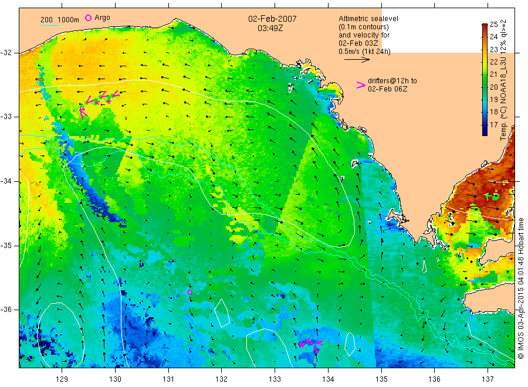The height and width of the screenshot is (387, 528).
Task: Click the longitude axis label 137
Action: point(488,379)
